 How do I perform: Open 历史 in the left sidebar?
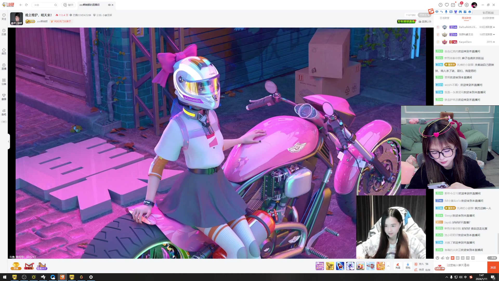pos(4,32)
